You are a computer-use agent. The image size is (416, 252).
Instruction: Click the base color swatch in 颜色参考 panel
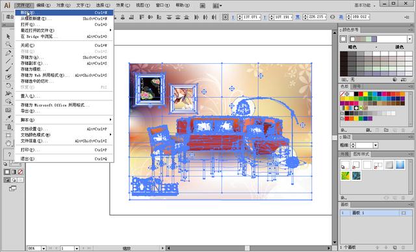343,39
